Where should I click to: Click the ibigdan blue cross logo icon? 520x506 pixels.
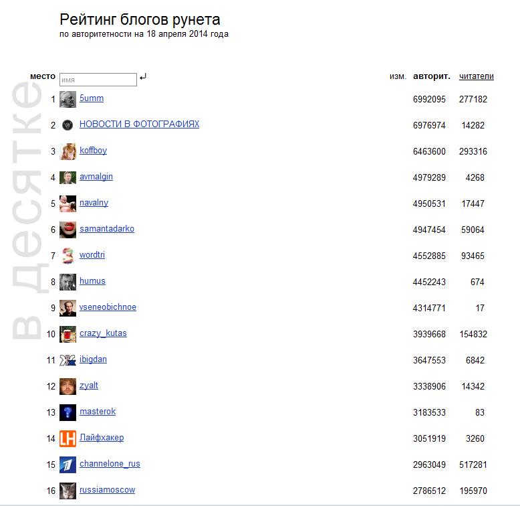68,360
